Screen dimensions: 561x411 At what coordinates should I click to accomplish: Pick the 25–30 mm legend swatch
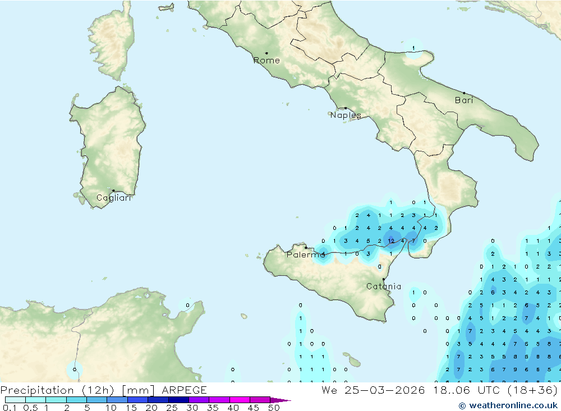178,400
